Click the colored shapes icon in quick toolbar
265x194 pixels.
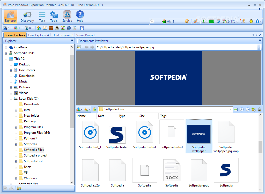[39, 28]
